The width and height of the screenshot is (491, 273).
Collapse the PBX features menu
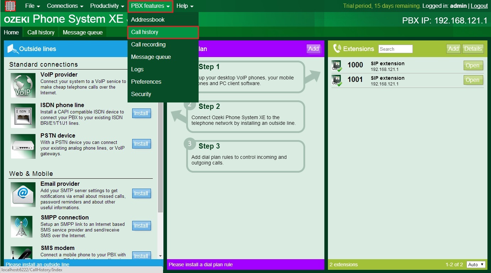pyautogui.click(x=150, y=6)
